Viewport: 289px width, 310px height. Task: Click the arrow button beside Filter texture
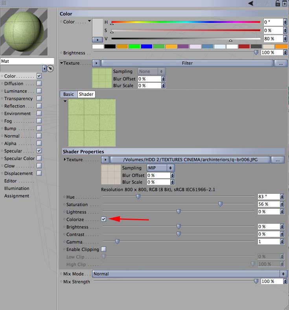(x=96, y=63)
